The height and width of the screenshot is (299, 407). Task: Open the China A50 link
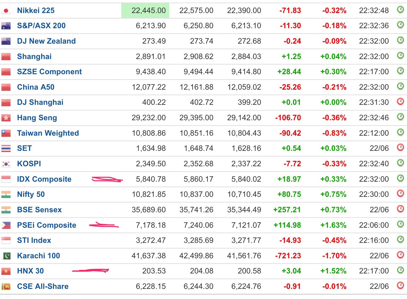click(x=36, y=87)
